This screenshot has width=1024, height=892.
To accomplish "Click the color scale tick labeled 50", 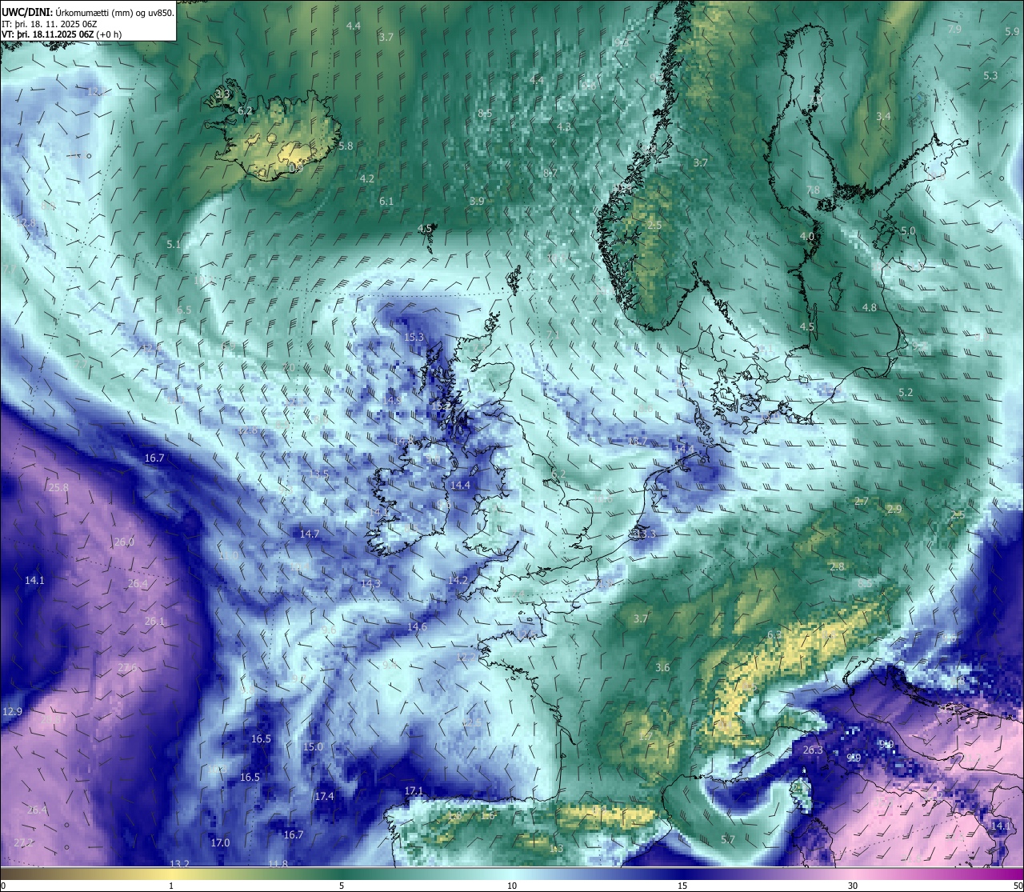I will [x=1017, y=886].
